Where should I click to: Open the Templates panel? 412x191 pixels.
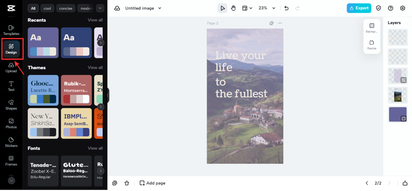11,30
